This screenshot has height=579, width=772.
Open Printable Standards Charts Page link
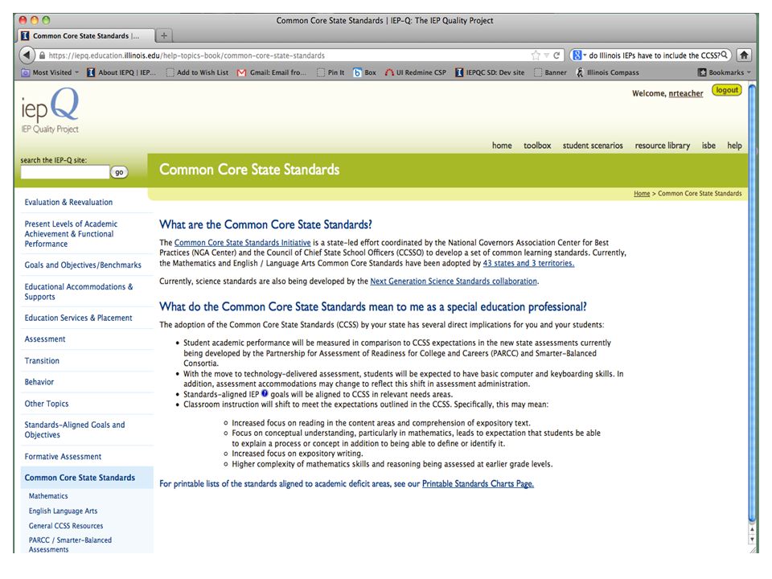point(478,483)
